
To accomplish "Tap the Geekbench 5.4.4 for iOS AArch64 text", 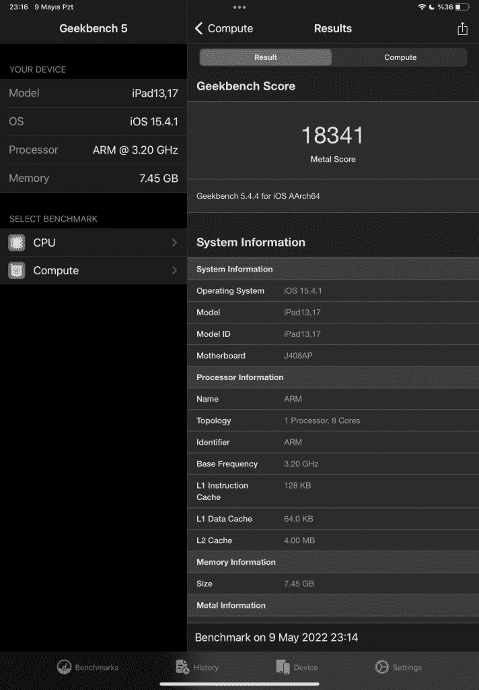I will (x=258, y=196).
